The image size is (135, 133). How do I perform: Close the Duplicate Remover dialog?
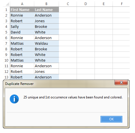121,82
